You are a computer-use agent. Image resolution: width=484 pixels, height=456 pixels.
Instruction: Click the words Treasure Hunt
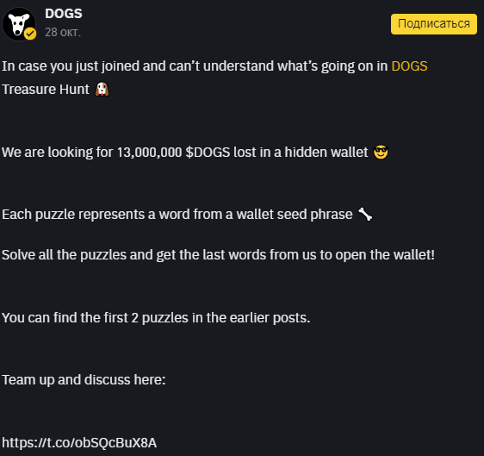(46, 90)
